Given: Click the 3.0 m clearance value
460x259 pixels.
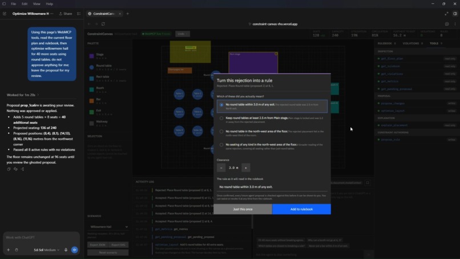Looking at the screenshot, I should [233, 168].
